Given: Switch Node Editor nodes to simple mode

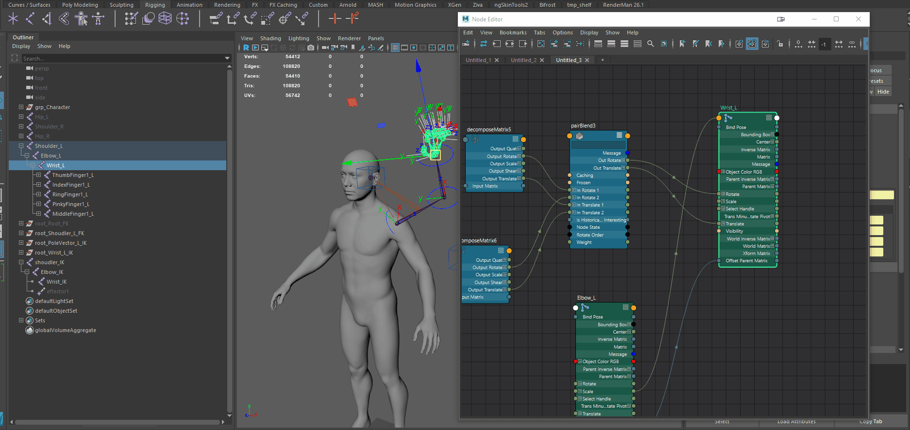Looking at the screenshot, I should click(598, 44).
